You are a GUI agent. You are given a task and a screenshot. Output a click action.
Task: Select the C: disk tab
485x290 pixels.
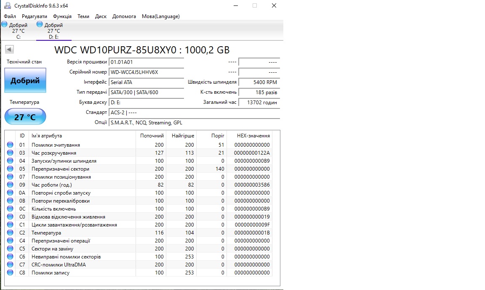coord(18,31)
